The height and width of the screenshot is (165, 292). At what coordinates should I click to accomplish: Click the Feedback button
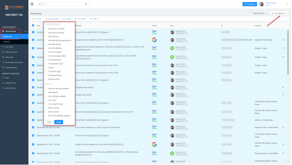pyautogui.click(x=250, y=4)
